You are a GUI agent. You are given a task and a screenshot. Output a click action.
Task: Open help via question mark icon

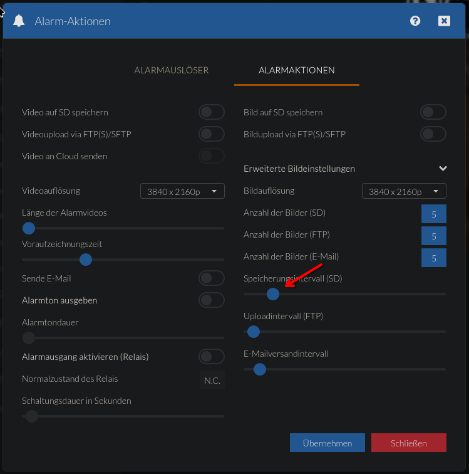(x=415, y=21)
